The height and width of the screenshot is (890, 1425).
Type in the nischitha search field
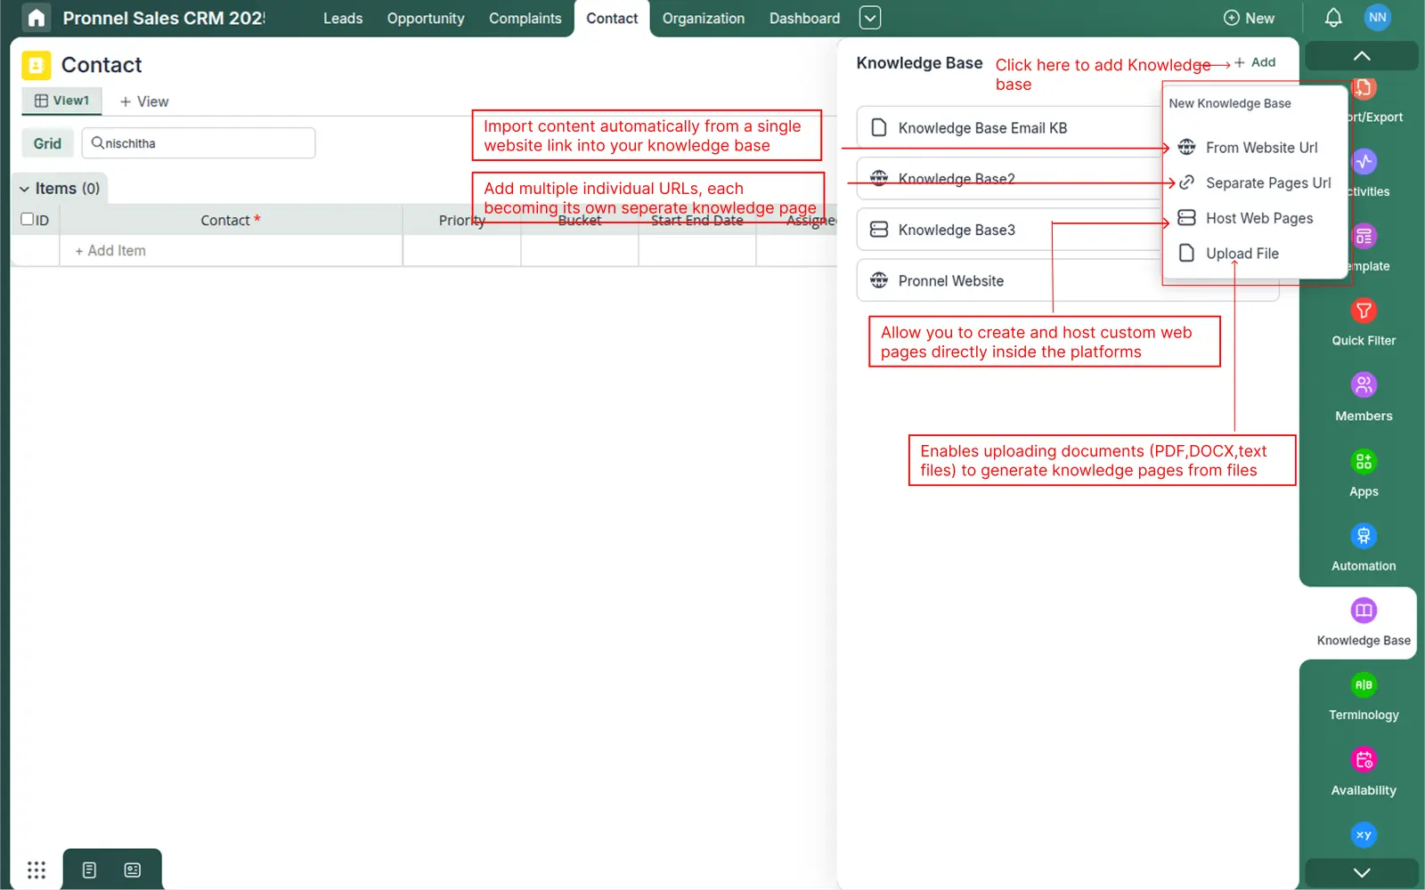click(x=198, y=142)
